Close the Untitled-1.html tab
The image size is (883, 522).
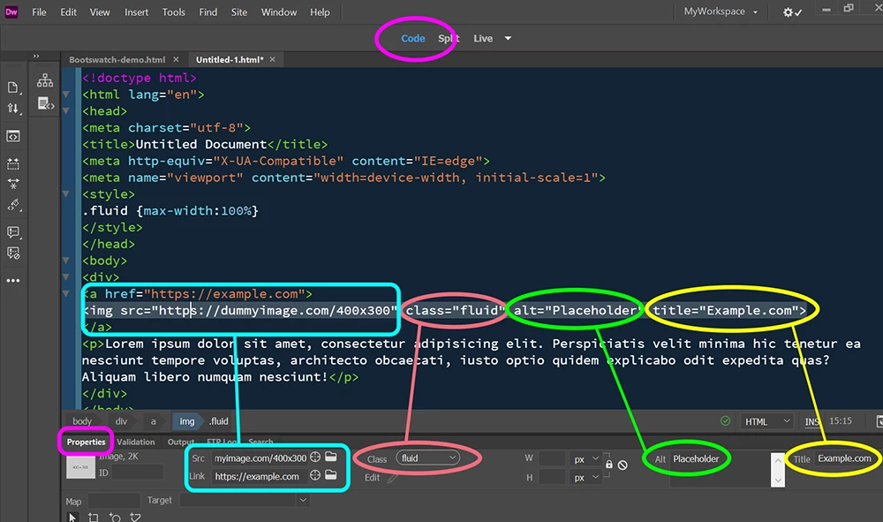click(x=273, y=59)
